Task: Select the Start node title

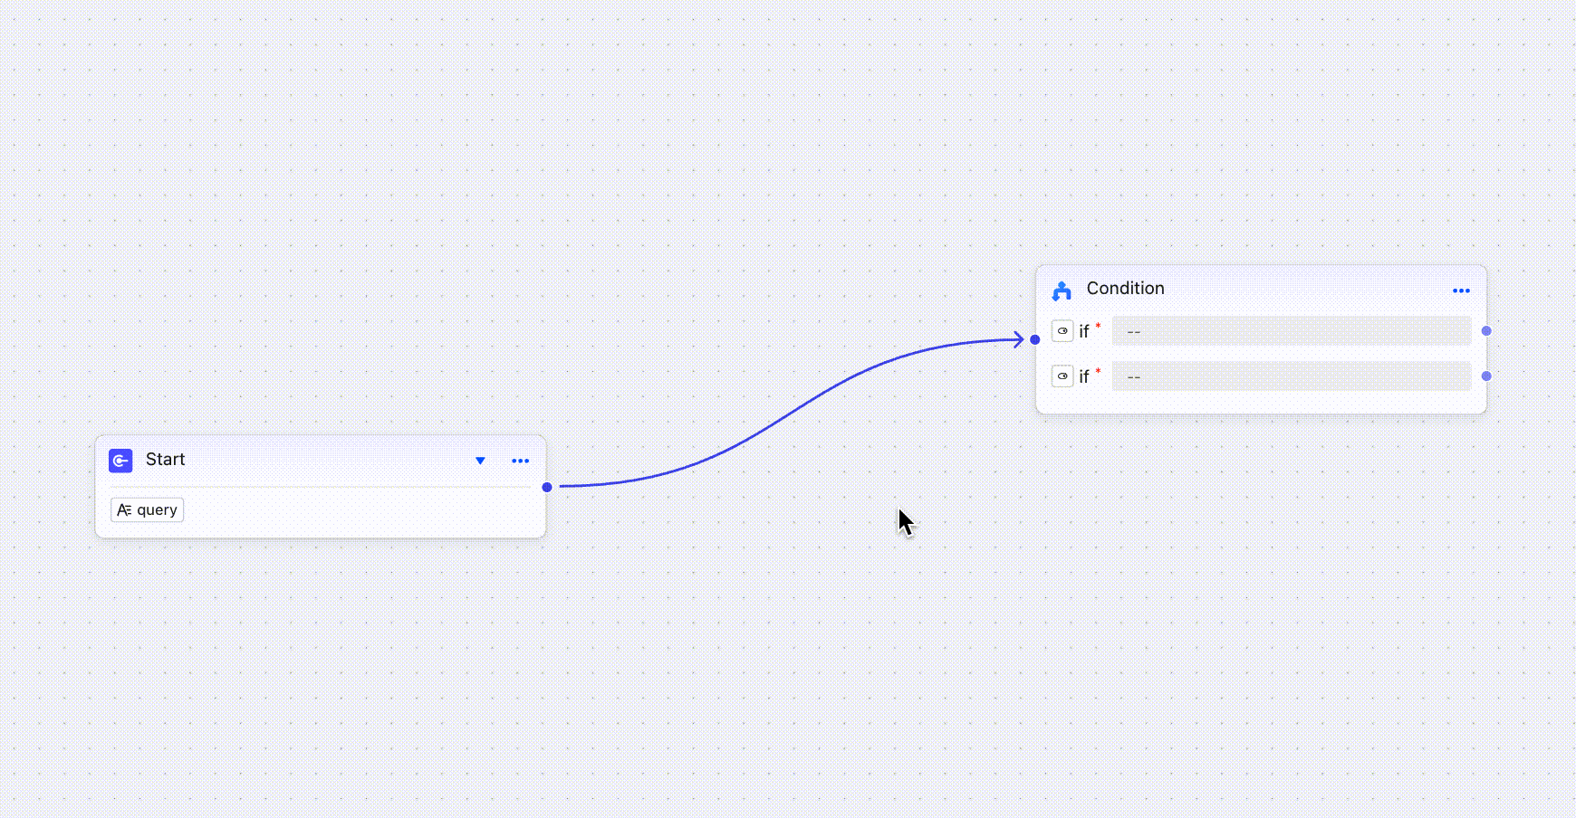Action: point(165,460)
